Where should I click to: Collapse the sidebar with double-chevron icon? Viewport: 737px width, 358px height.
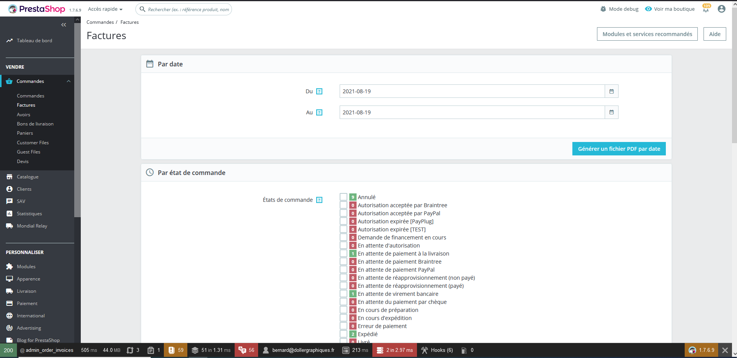[x=63, y=25]
